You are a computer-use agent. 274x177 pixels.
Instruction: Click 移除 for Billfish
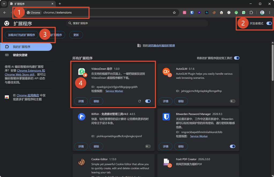96,146
